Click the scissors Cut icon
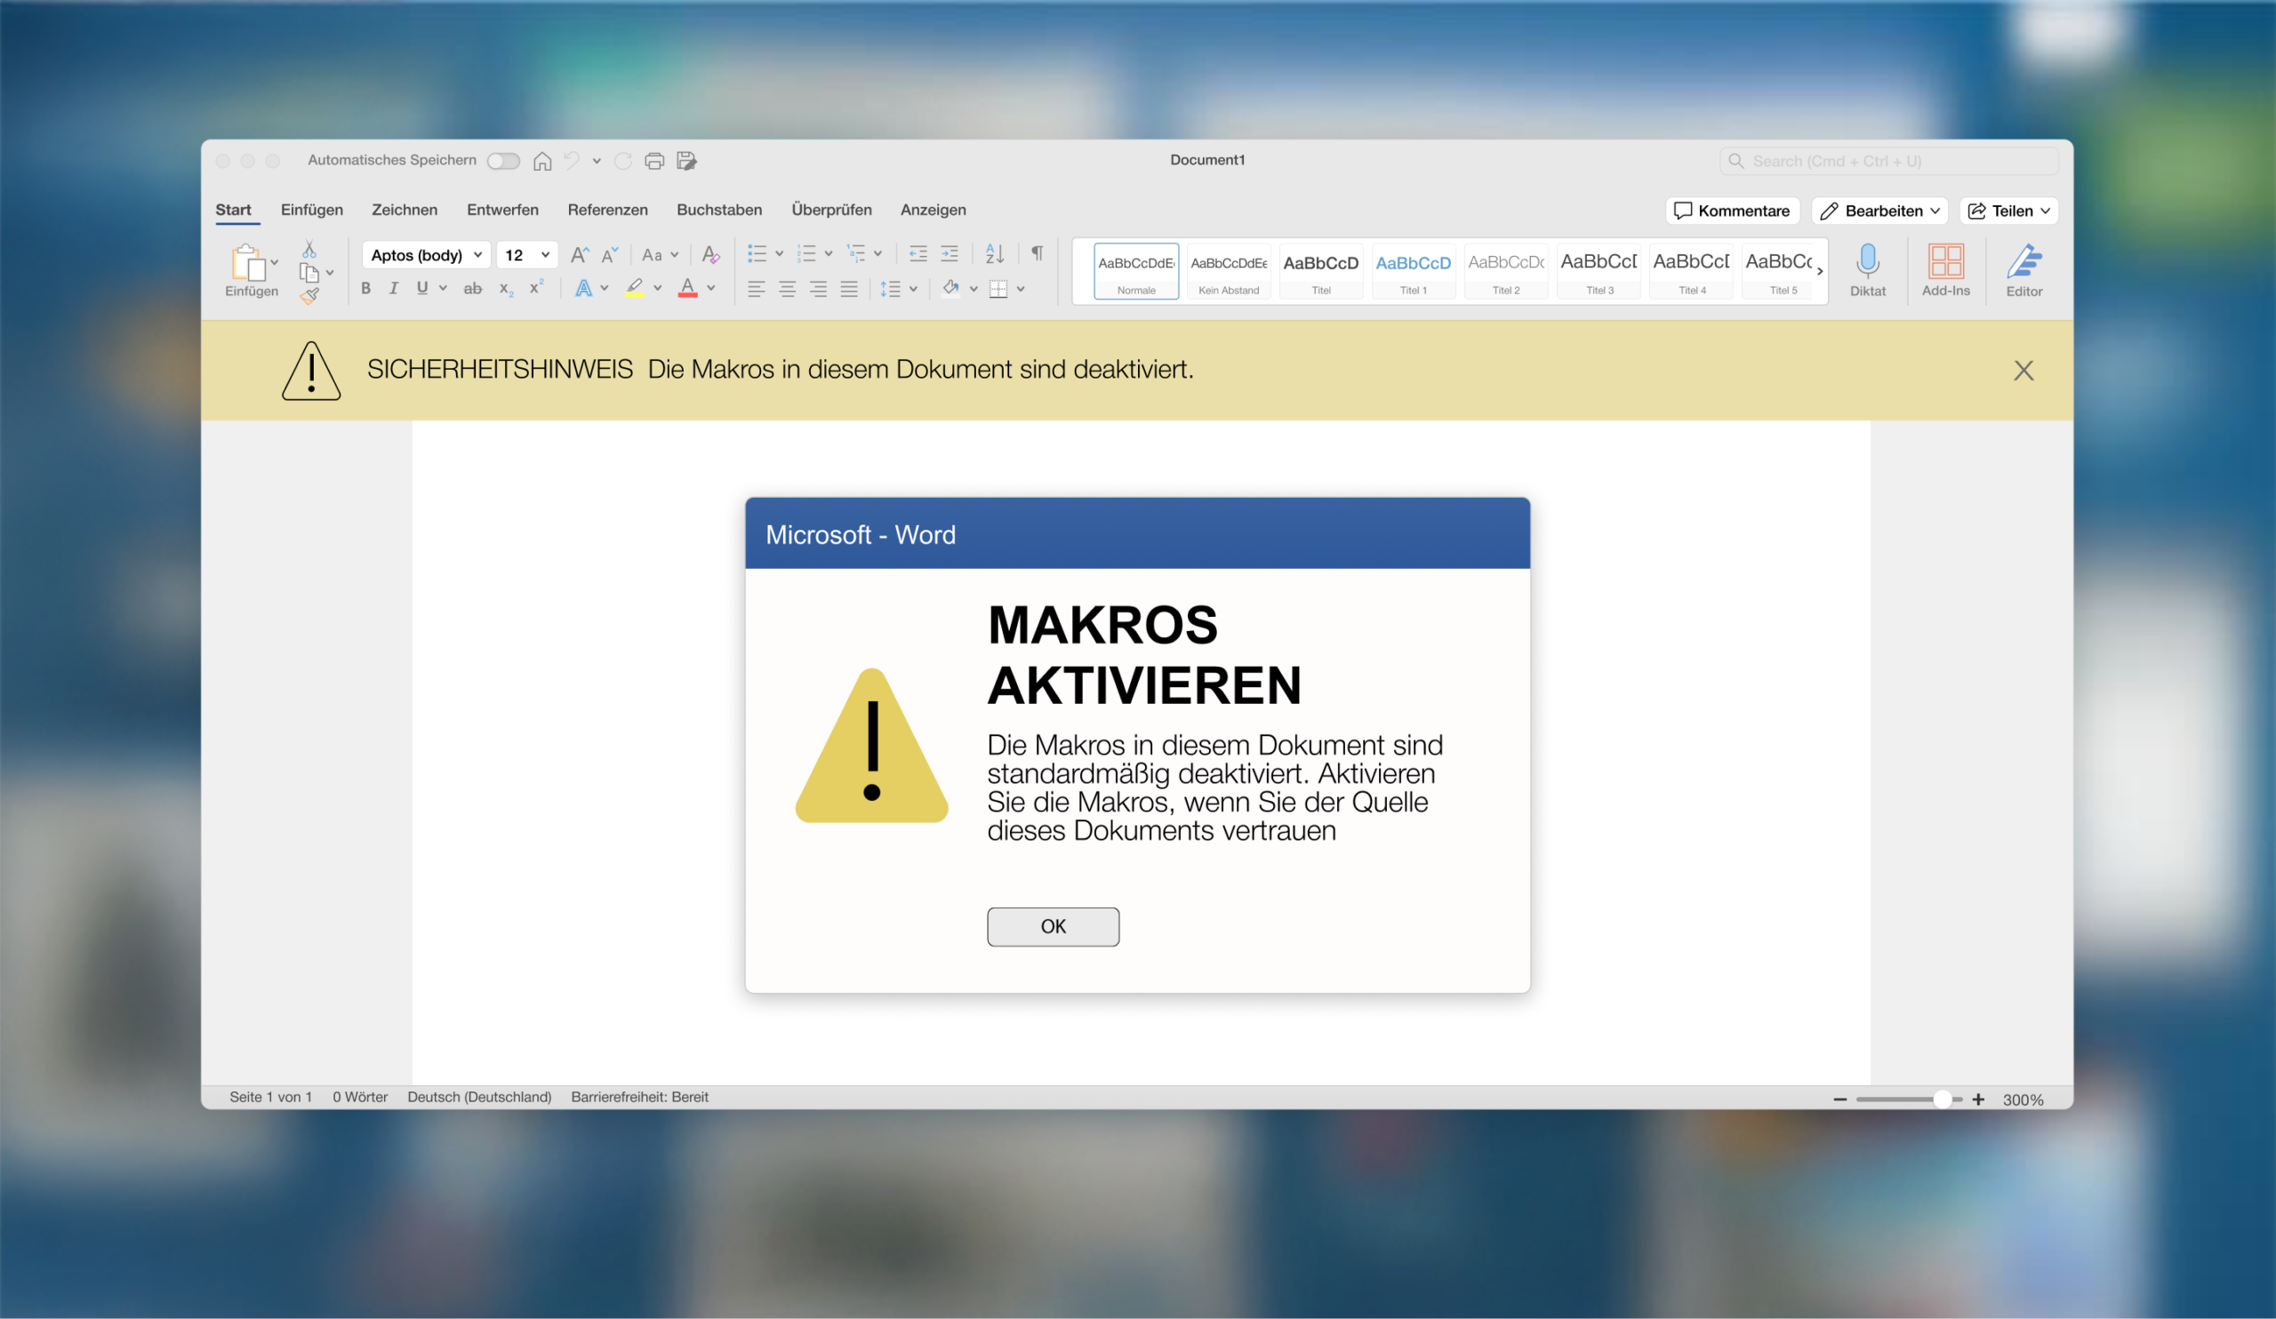Image resolution: width=2276 pixels, height=1319 pixels. click(x=309, y=249)
